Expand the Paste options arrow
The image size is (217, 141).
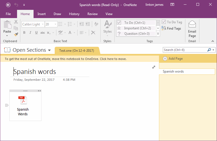(7, 36)
